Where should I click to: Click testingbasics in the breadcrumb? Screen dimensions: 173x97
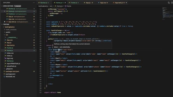pos(43,6)
